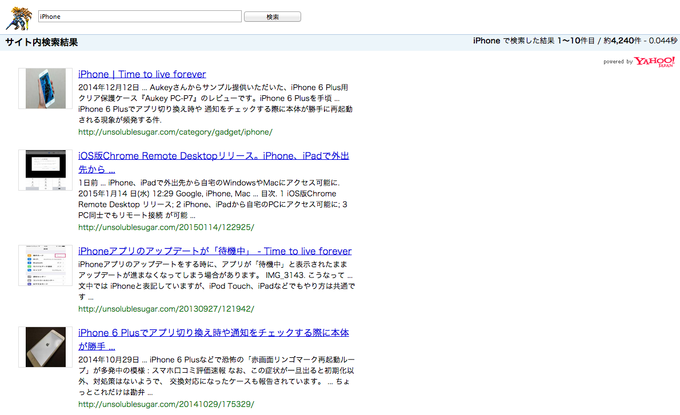The height and width of the screenshot is (415, 680).
Task: Open the iOS版Chrome Remote Desktop result link
Action: 213,163
